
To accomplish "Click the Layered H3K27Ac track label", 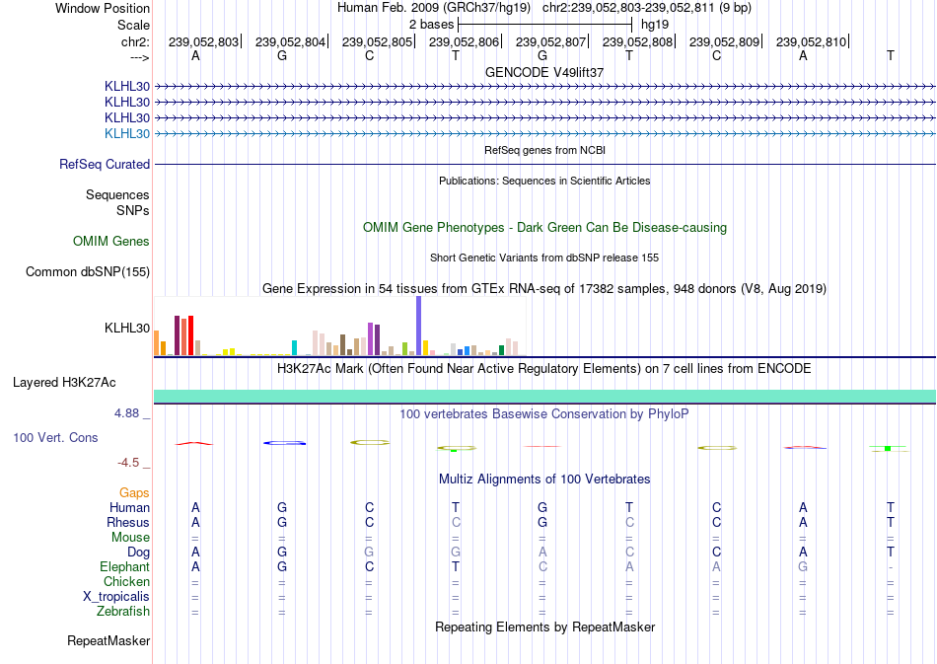I will [x=64, y=382].
